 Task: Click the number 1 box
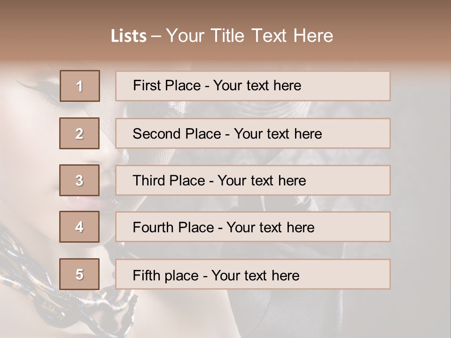tap(80, 86)
